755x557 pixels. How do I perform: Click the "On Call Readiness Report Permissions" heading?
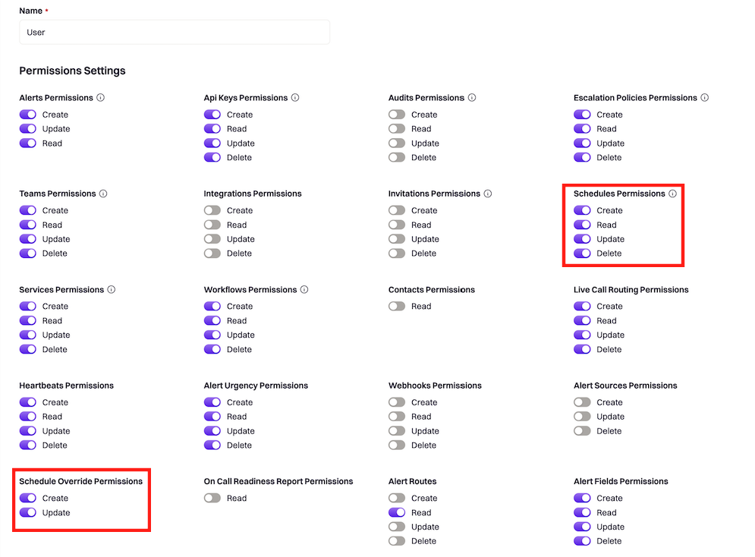(278, 481)
